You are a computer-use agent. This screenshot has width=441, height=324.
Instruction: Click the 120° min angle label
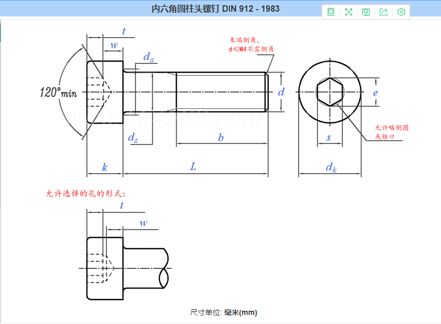point(59,92)
